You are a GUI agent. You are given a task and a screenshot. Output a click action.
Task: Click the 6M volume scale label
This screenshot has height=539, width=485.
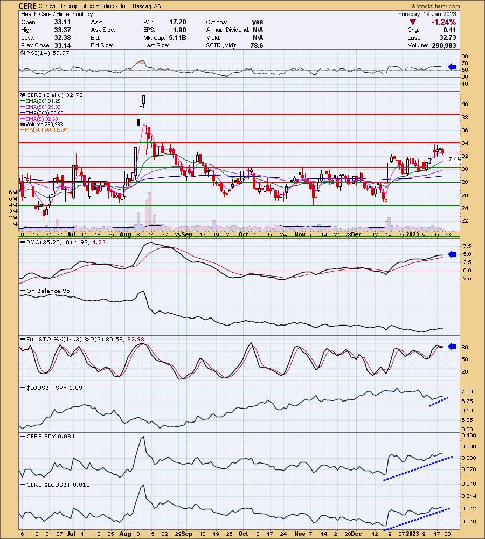tap(13, 192)
